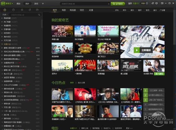176x130 pixels.
Task: Open the 广场舞 channel link
Action: pyautogui.click(x=162, y=10)
